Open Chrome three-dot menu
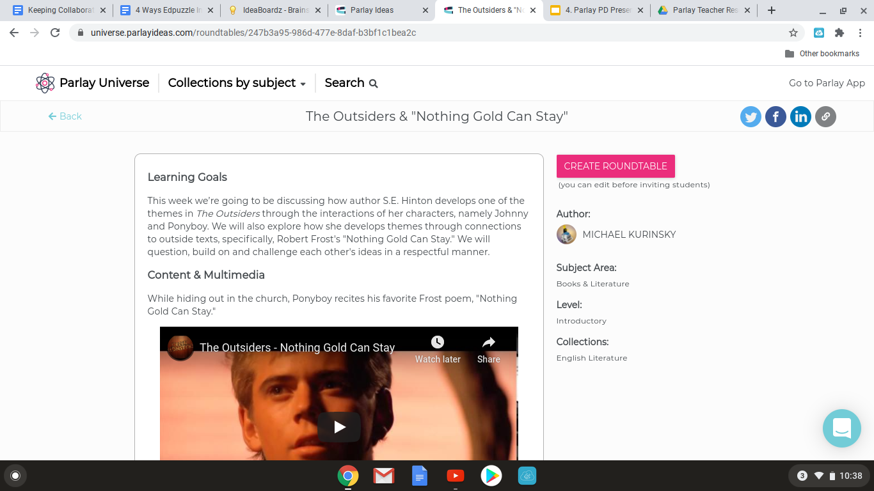 click(860, 33)
